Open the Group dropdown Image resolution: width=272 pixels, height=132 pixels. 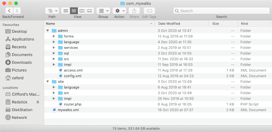(103, 11)
